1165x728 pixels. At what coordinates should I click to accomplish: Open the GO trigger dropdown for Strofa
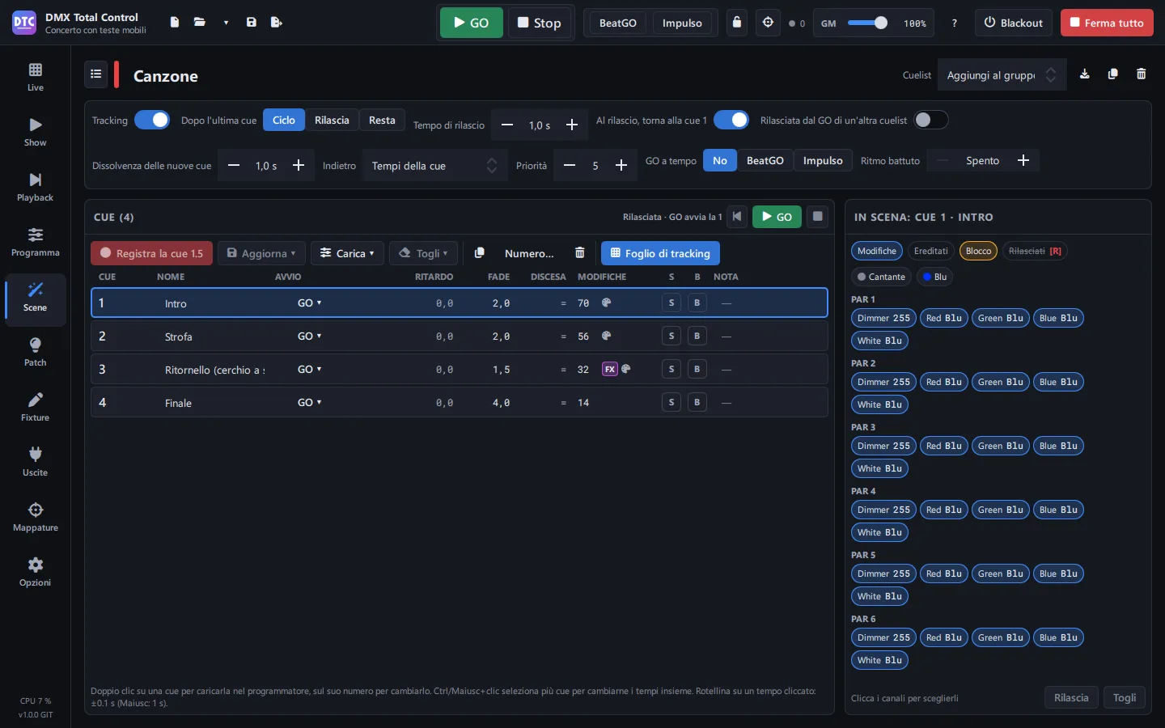point(310,336)
